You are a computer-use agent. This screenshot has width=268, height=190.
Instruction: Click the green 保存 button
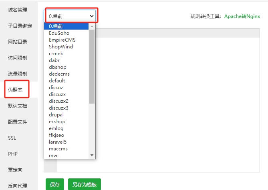tap(55, 184)
